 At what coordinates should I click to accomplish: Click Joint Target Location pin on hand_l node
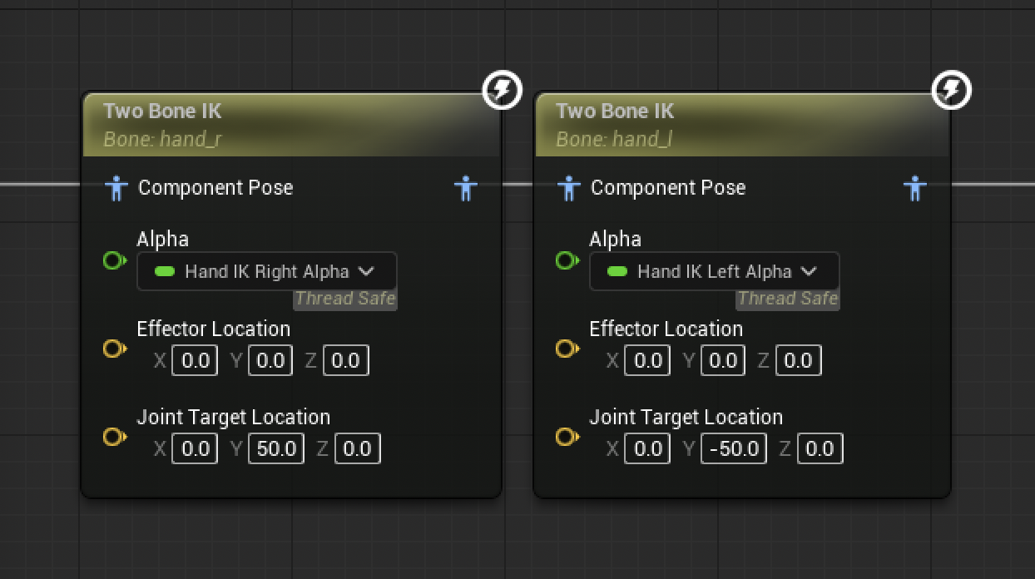click(567, 437)
